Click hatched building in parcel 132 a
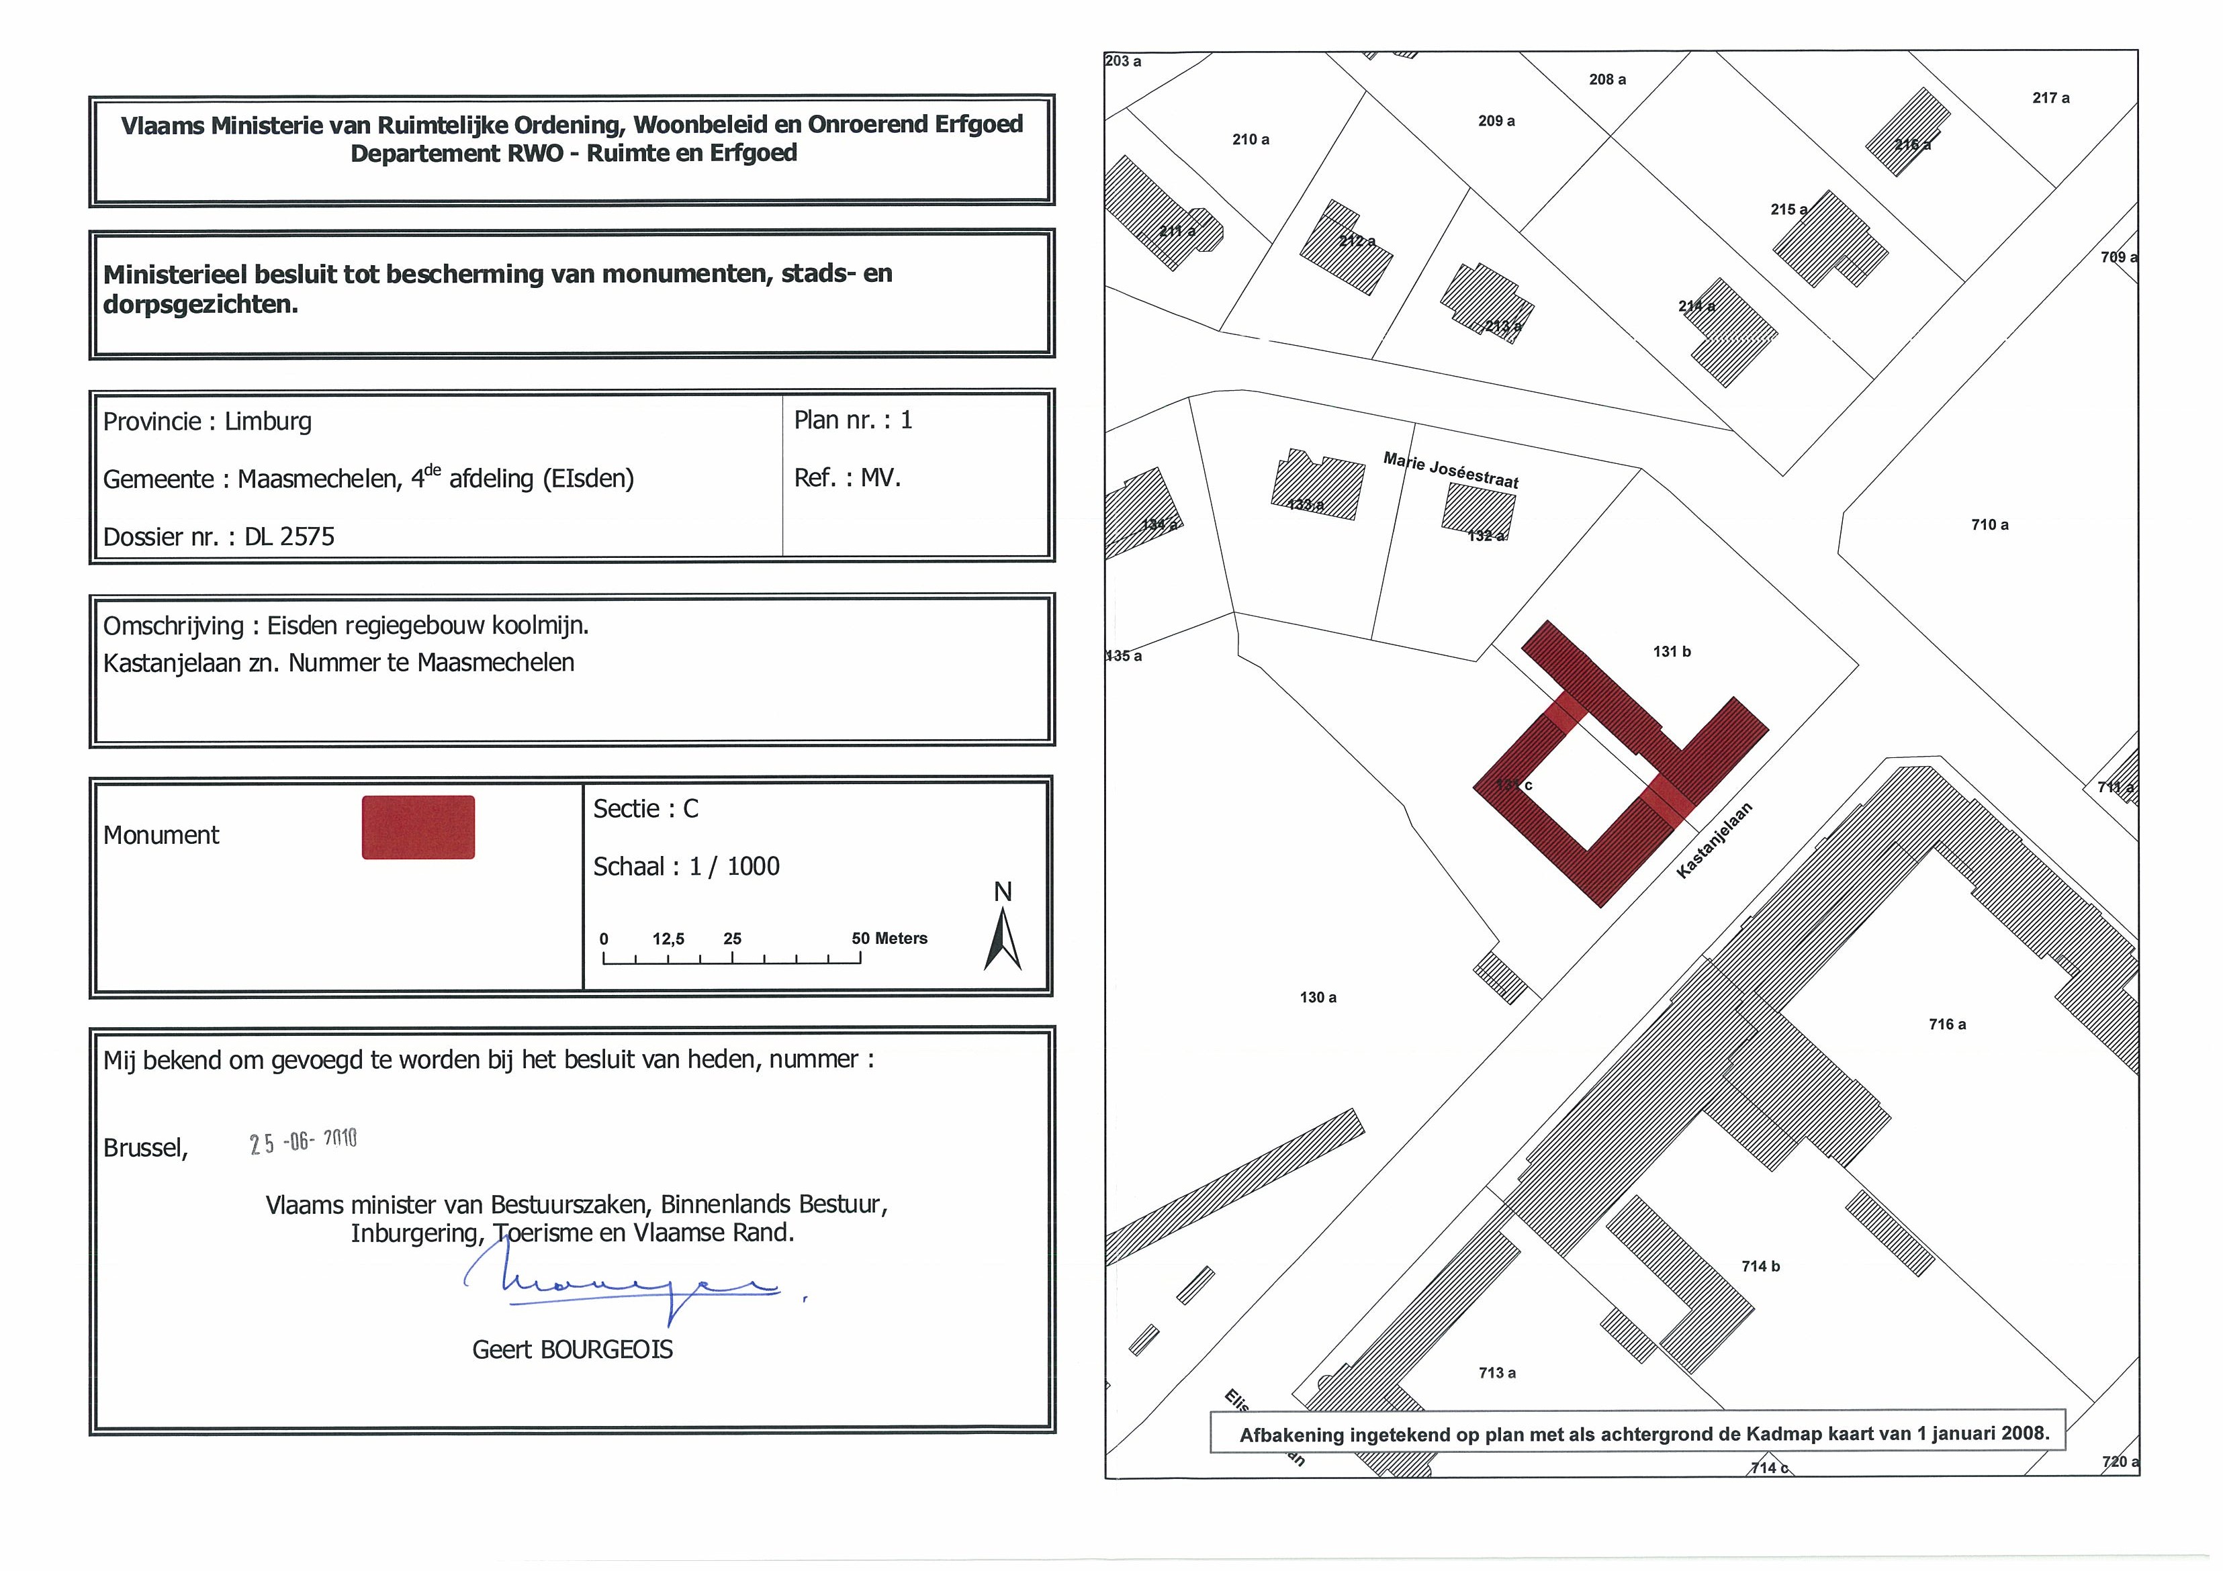The width and height of the screenshot is (2223, 1571). [1478, 510]
